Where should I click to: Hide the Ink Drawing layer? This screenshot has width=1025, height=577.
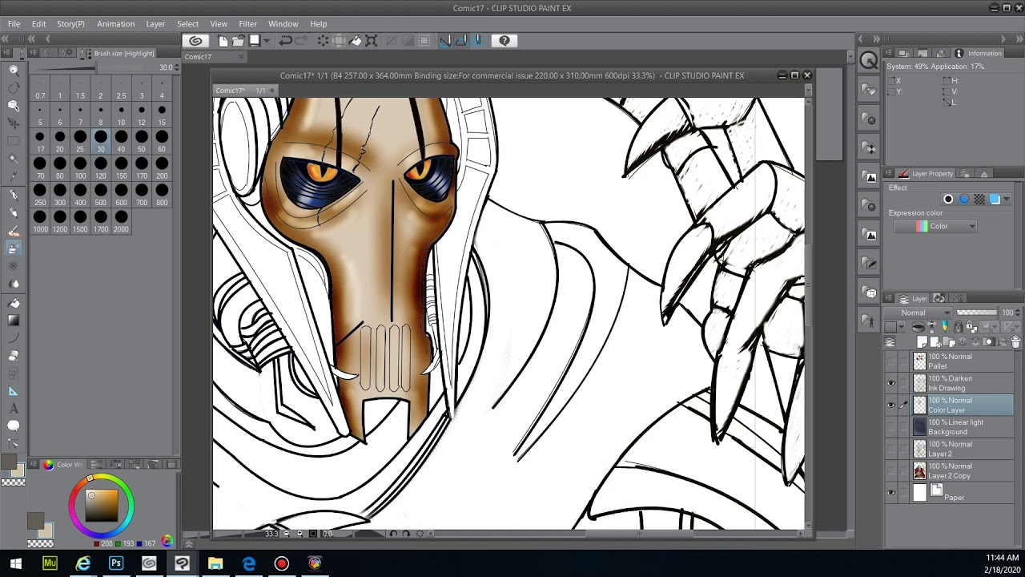890,384
